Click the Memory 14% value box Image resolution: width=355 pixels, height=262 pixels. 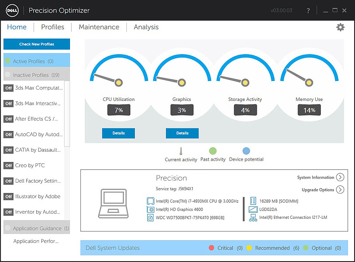[x=309, y=110]
